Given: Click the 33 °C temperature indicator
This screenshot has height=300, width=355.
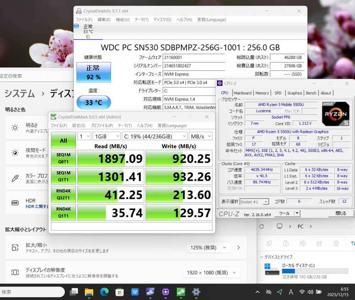Looking at the screenshot, I should tap(93, 103).
